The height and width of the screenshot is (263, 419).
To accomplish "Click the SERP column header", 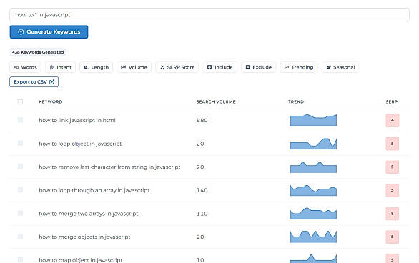I will point(392,101).
